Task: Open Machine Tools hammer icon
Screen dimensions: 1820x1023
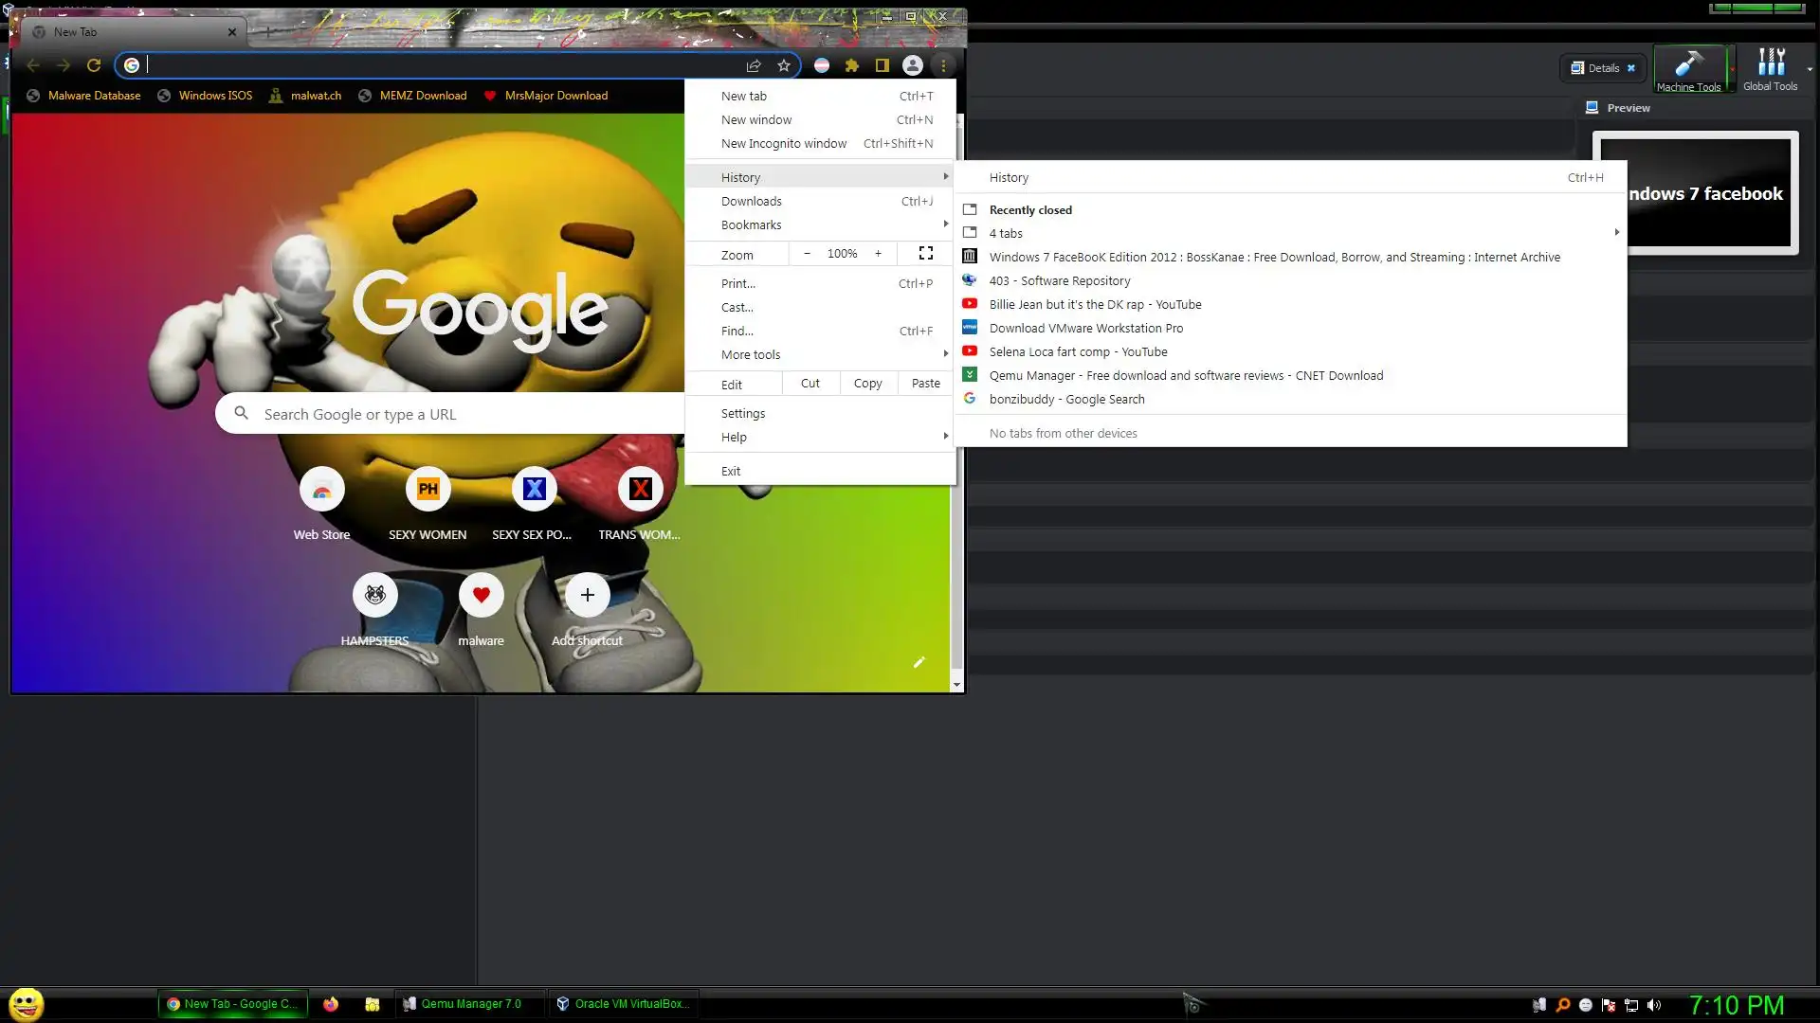Action: (1688, 68)
